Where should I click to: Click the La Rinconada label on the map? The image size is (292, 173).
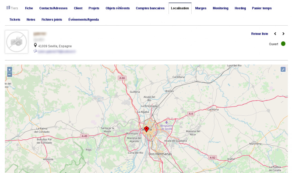[149, 106]
